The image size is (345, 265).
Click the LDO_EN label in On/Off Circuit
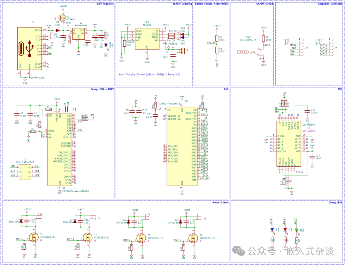click(243, 52)
